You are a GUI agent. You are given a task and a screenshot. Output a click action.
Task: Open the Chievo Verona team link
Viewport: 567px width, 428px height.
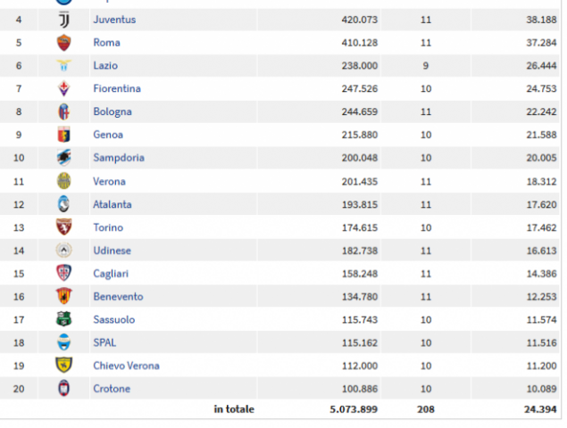click(x=126, y=366)
